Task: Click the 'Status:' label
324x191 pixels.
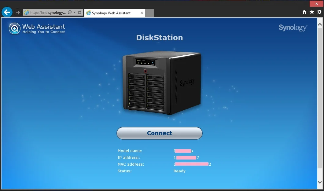Action: point(125,171)
